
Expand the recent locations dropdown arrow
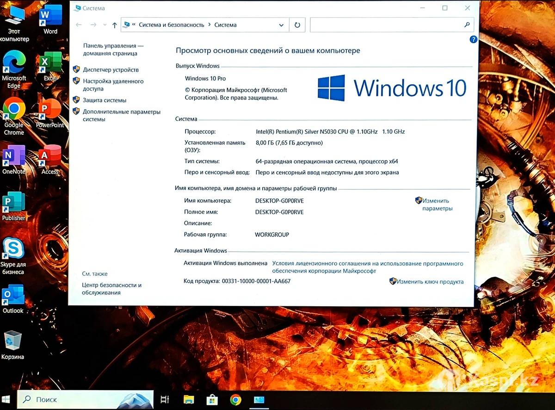pyautogui.click(x=105, y=25)
